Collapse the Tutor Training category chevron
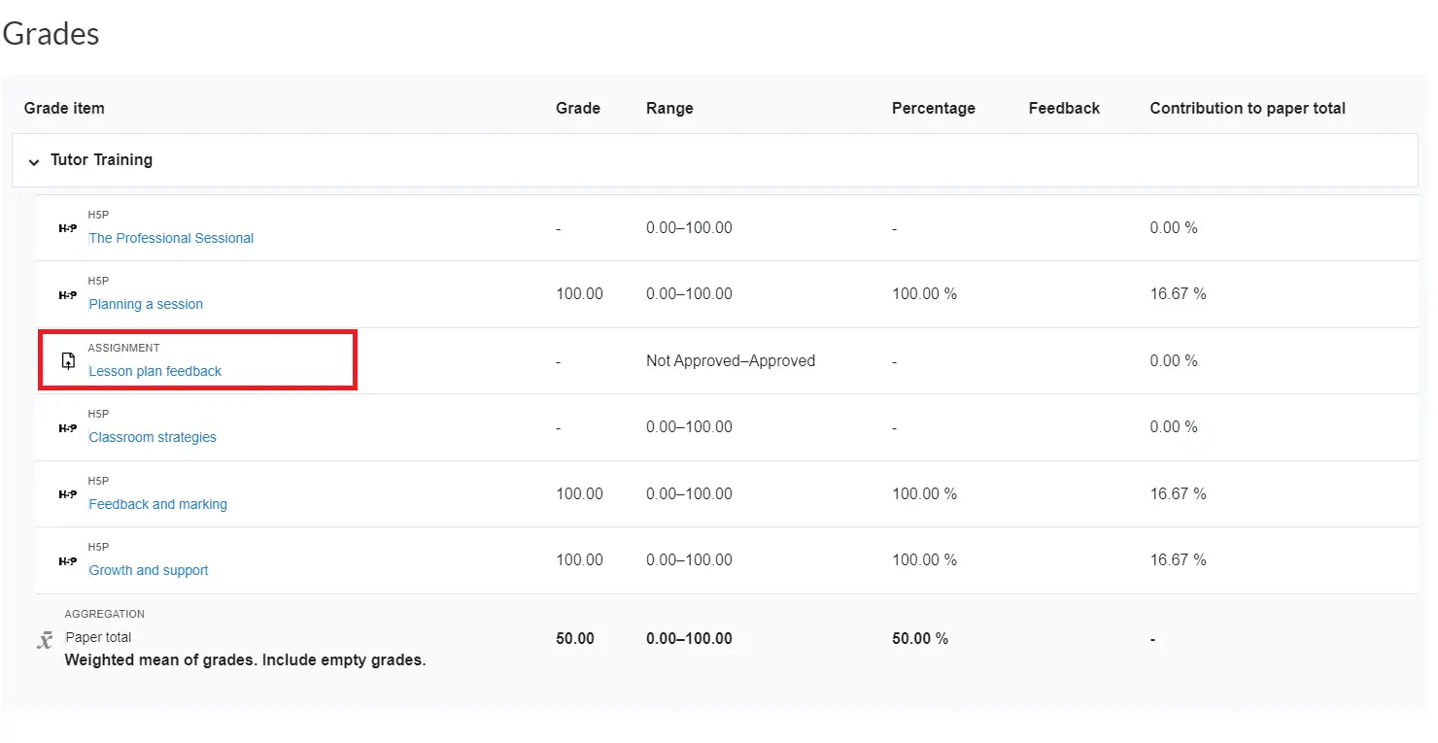This screenshot has height=743, width=1438. pyautogui.click(x=34, y=161)
